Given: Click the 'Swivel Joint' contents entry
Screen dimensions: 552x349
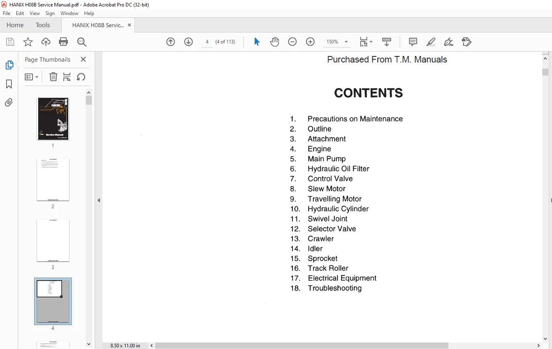Looking at the screenshot, I should coord(327,219).
